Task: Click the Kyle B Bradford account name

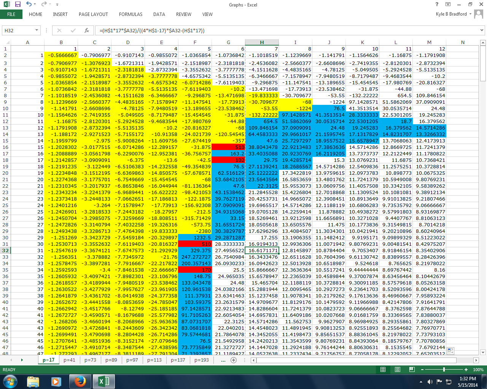Action: click(x=451, y=14)
